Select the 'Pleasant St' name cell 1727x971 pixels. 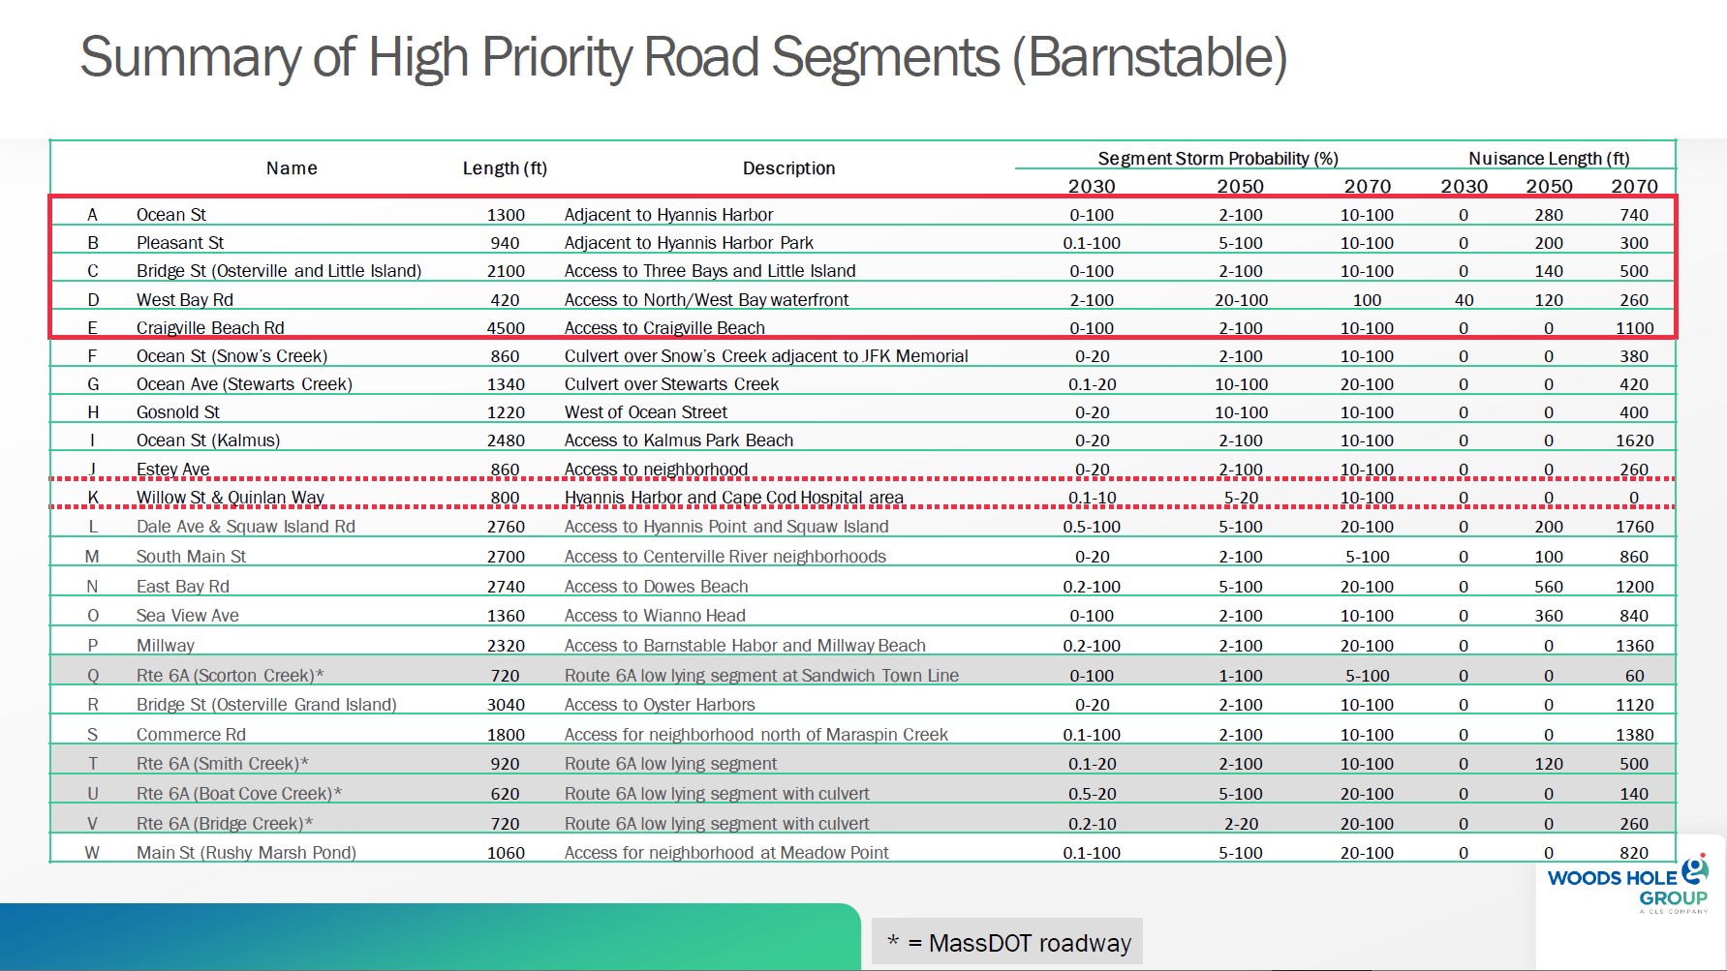[180, 243]
